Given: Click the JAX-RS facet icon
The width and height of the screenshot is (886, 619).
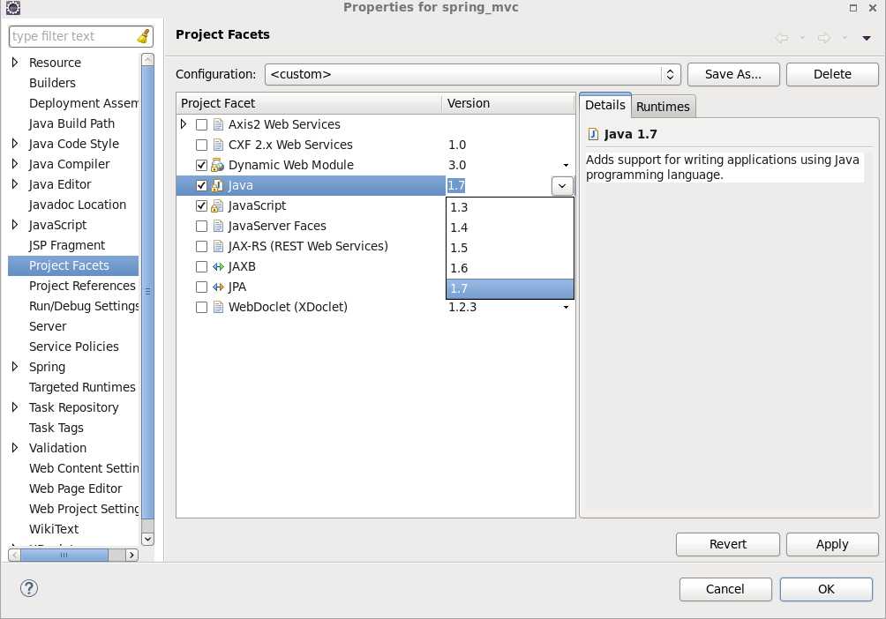Looking at the screenshot, I should [218, 246].
